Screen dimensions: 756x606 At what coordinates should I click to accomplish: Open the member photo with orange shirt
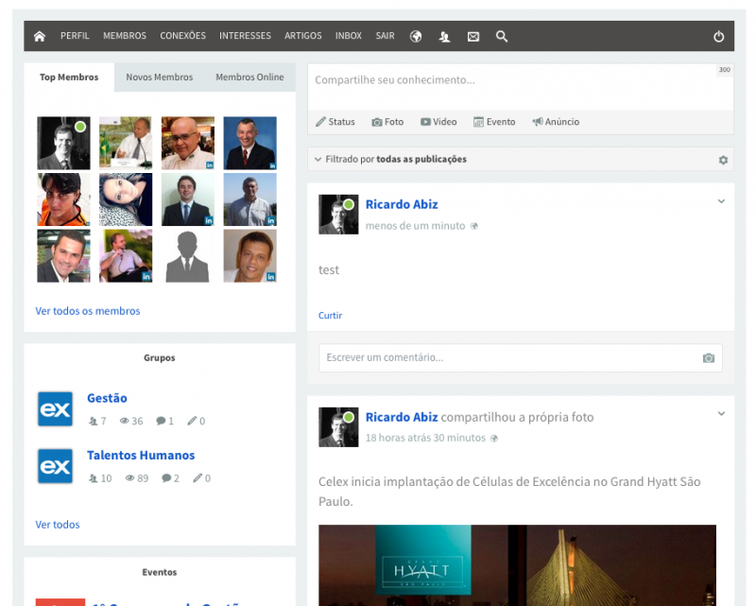tap(63, 199)
